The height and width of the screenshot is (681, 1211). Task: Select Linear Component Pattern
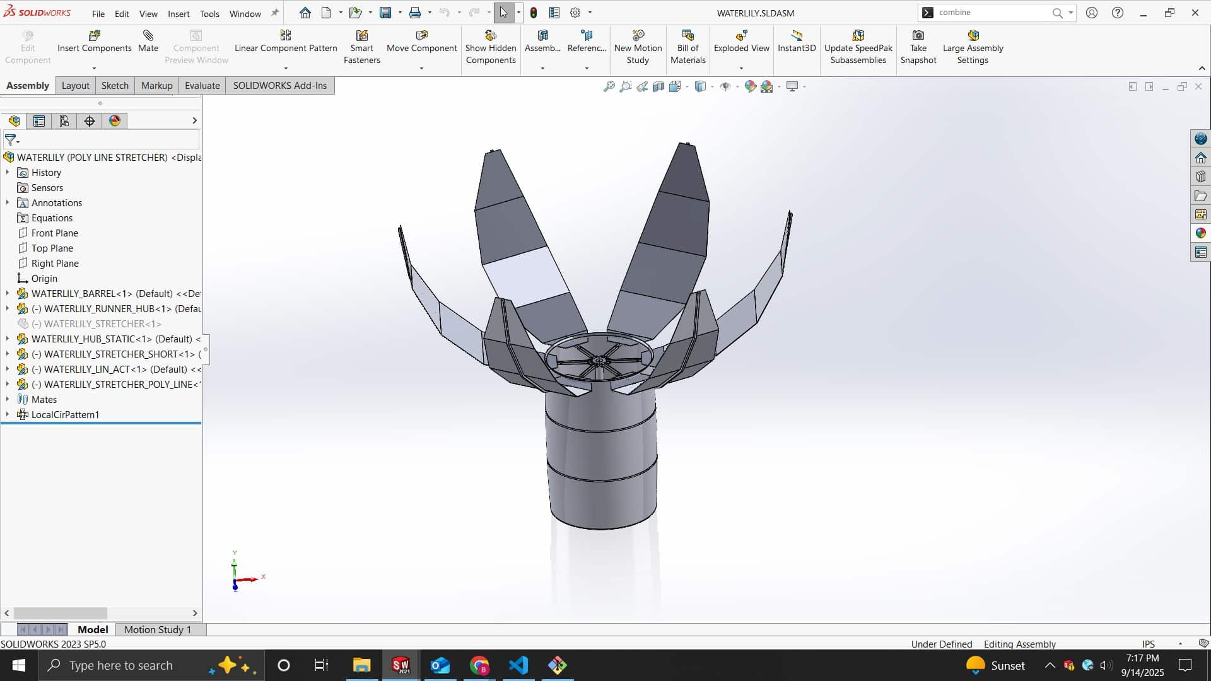coord(285,39)
